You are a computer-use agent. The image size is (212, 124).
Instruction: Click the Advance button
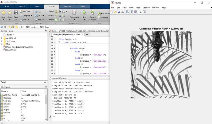pos(103,18)
